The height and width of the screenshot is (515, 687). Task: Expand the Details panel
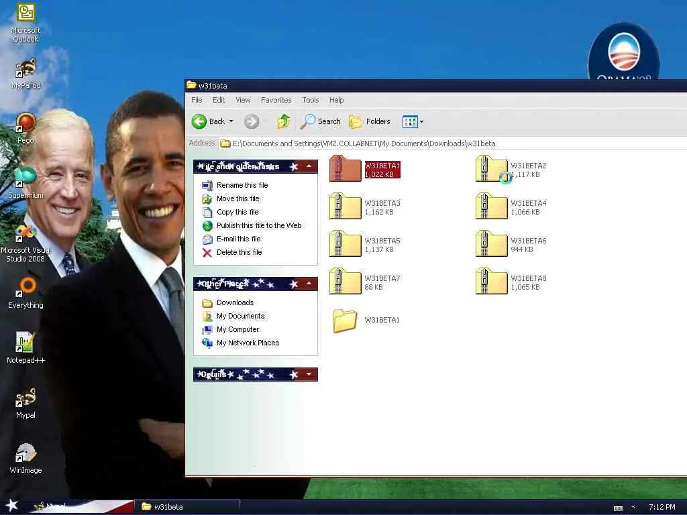(309, 374)
